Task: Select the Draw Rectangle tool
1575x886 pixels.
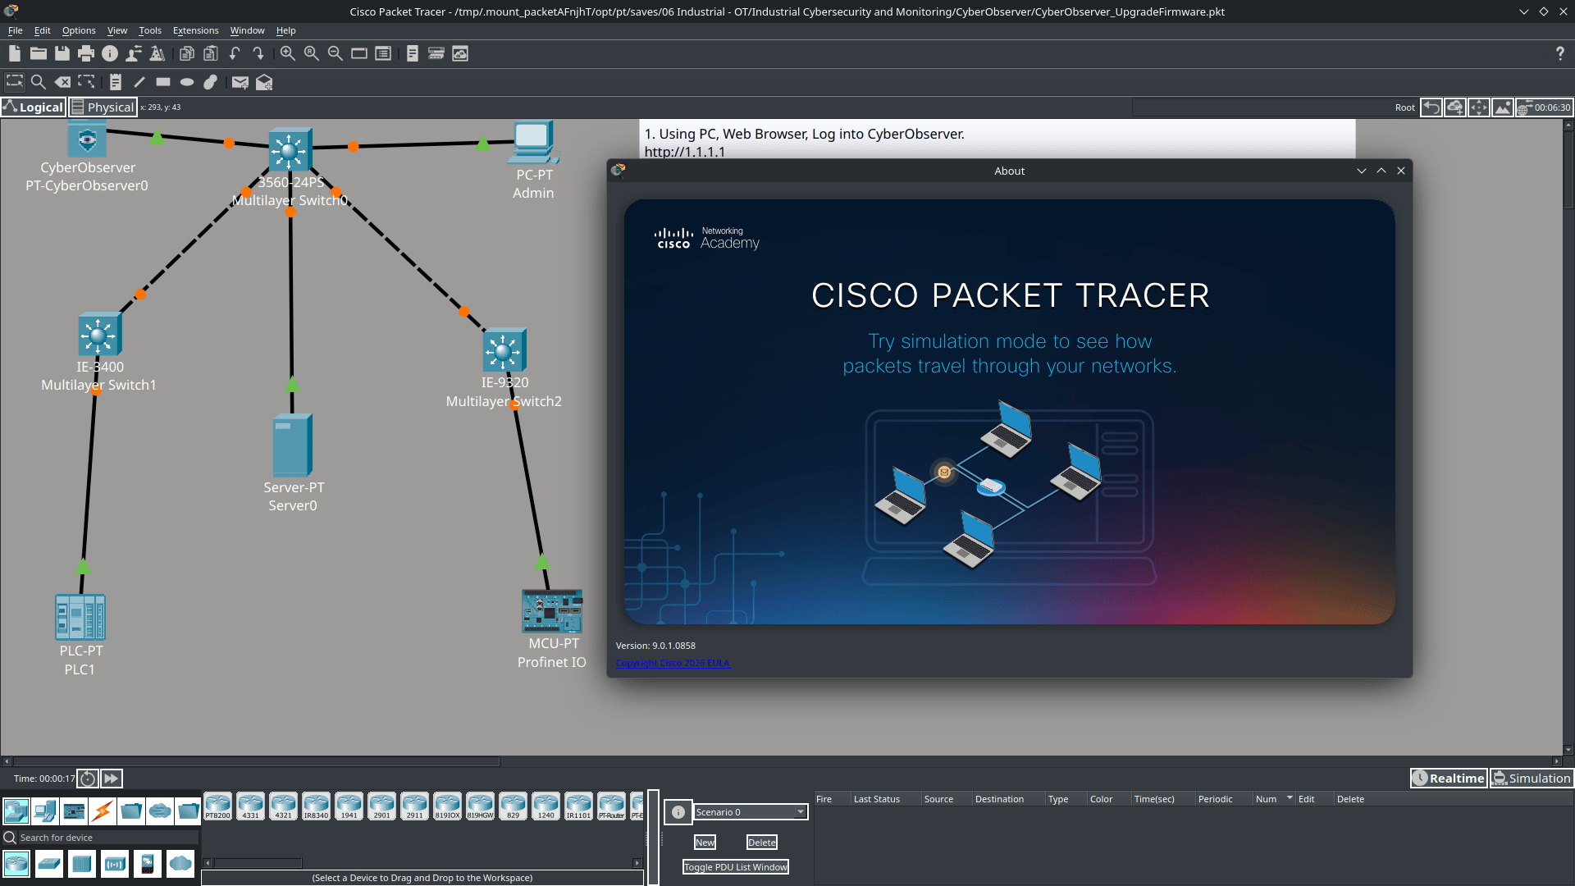Action: coord(163,82)
